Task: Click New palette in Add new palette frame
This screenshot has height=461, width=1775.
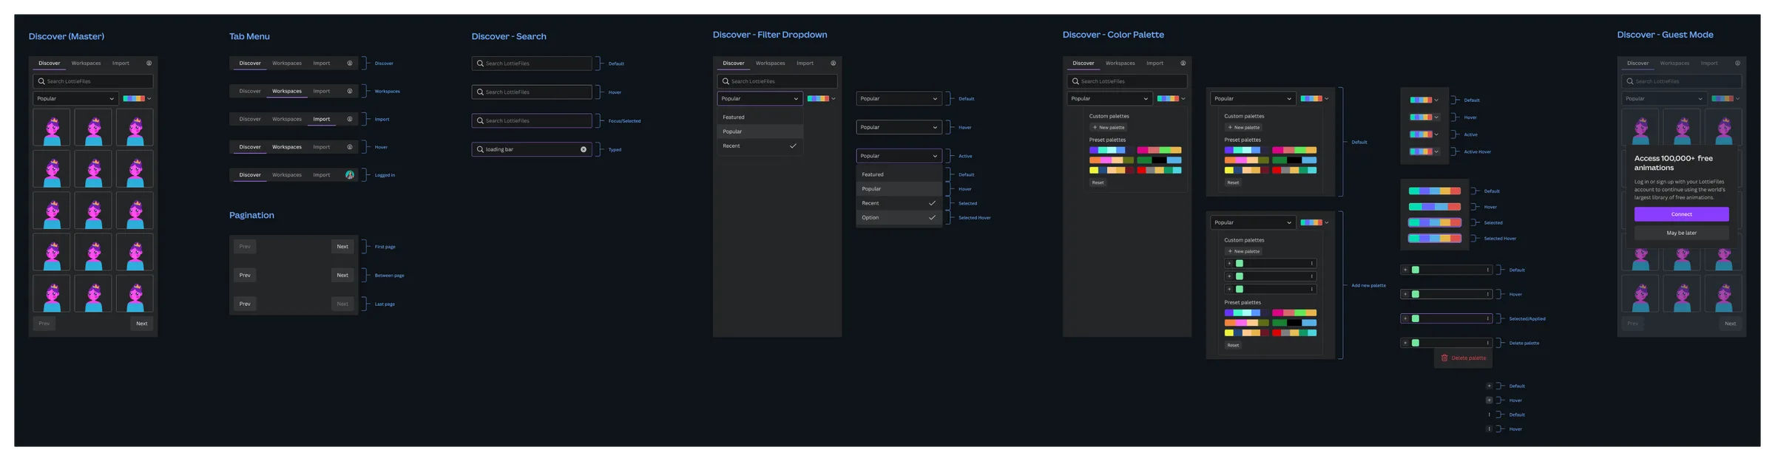Action: (1244, 251)
